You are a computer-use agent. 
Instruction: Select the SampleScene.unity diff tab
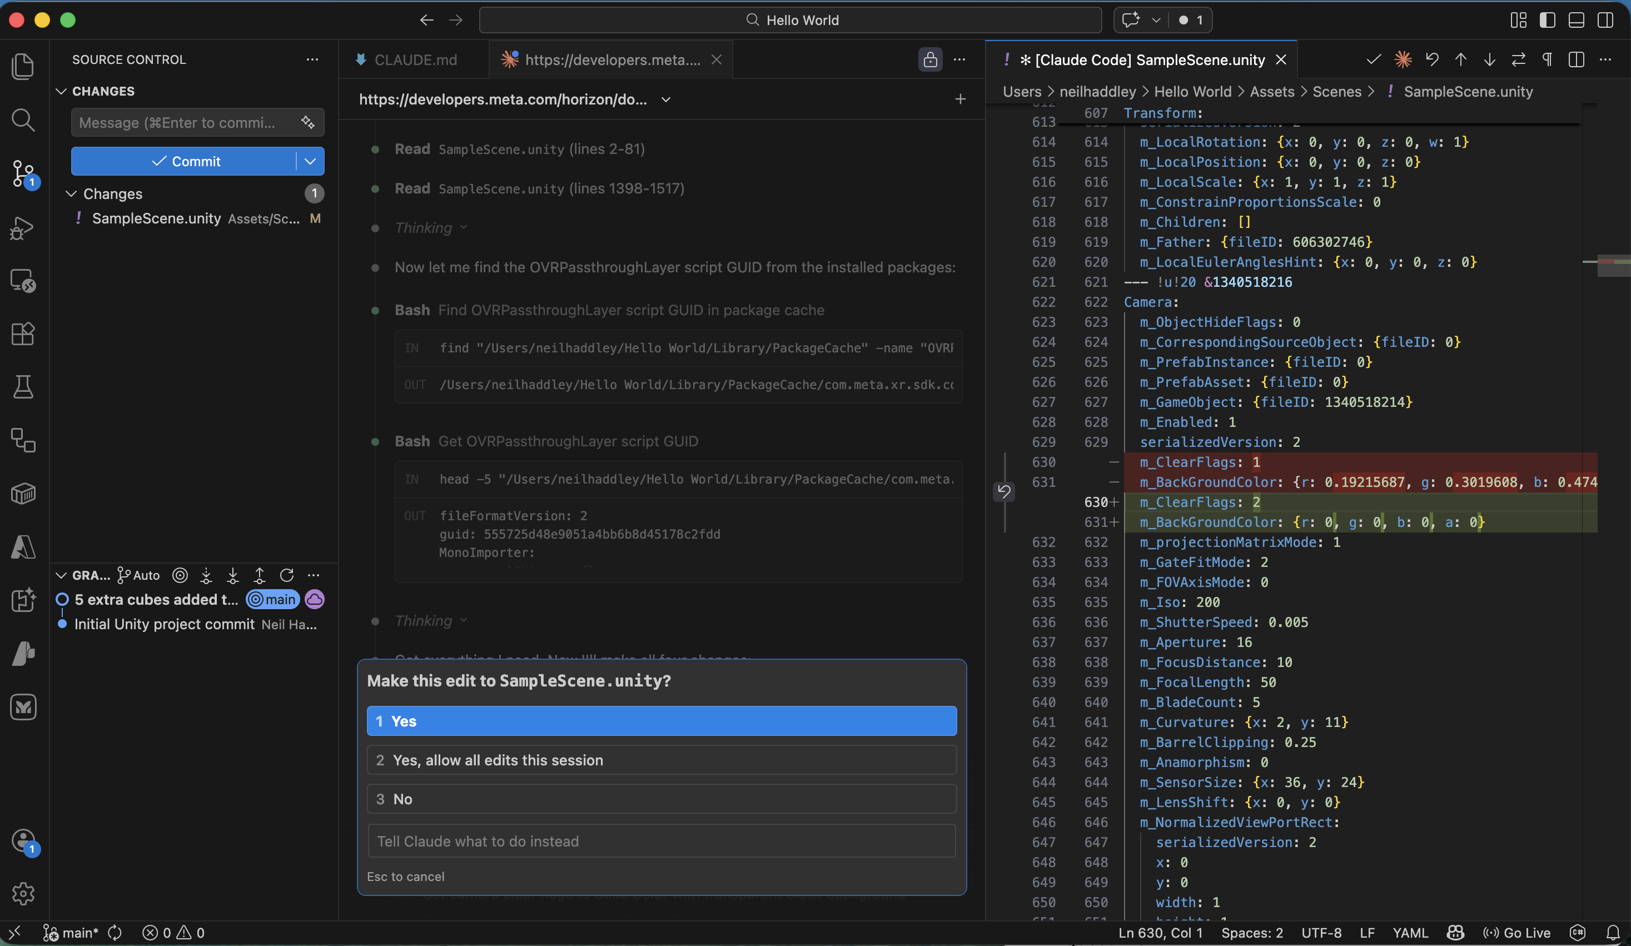(x=1142, y=59)
